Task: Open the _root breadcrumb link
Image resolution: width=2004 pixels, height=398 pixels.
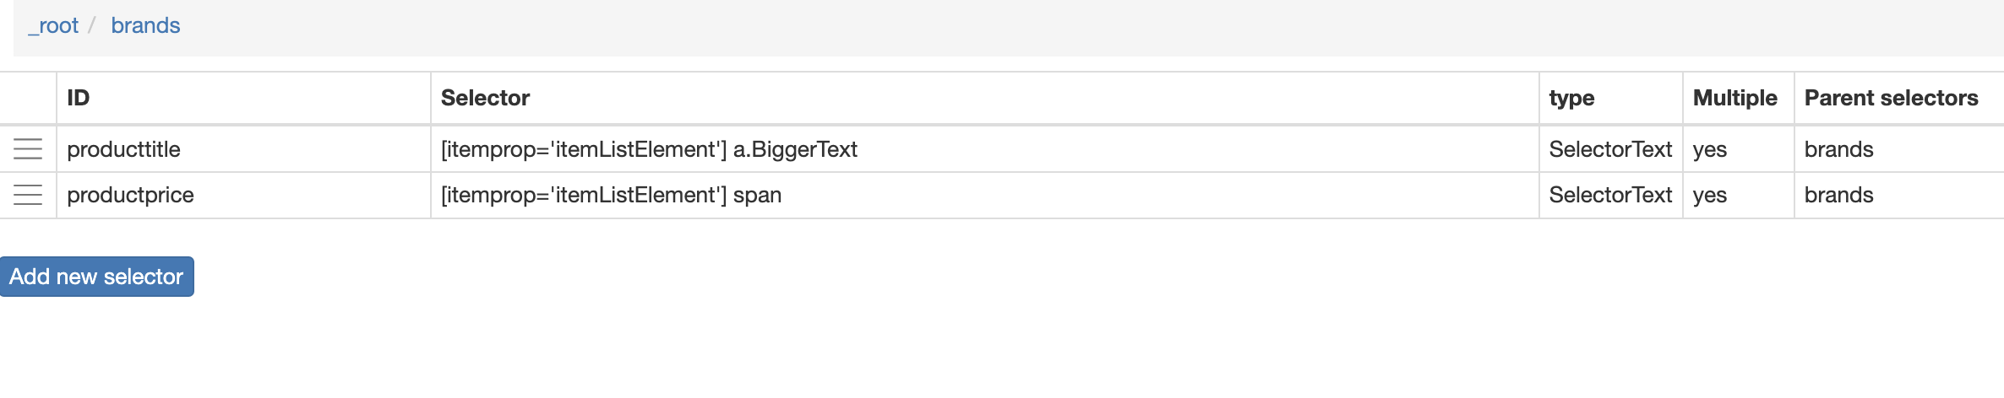Action: tap(53, 25)
